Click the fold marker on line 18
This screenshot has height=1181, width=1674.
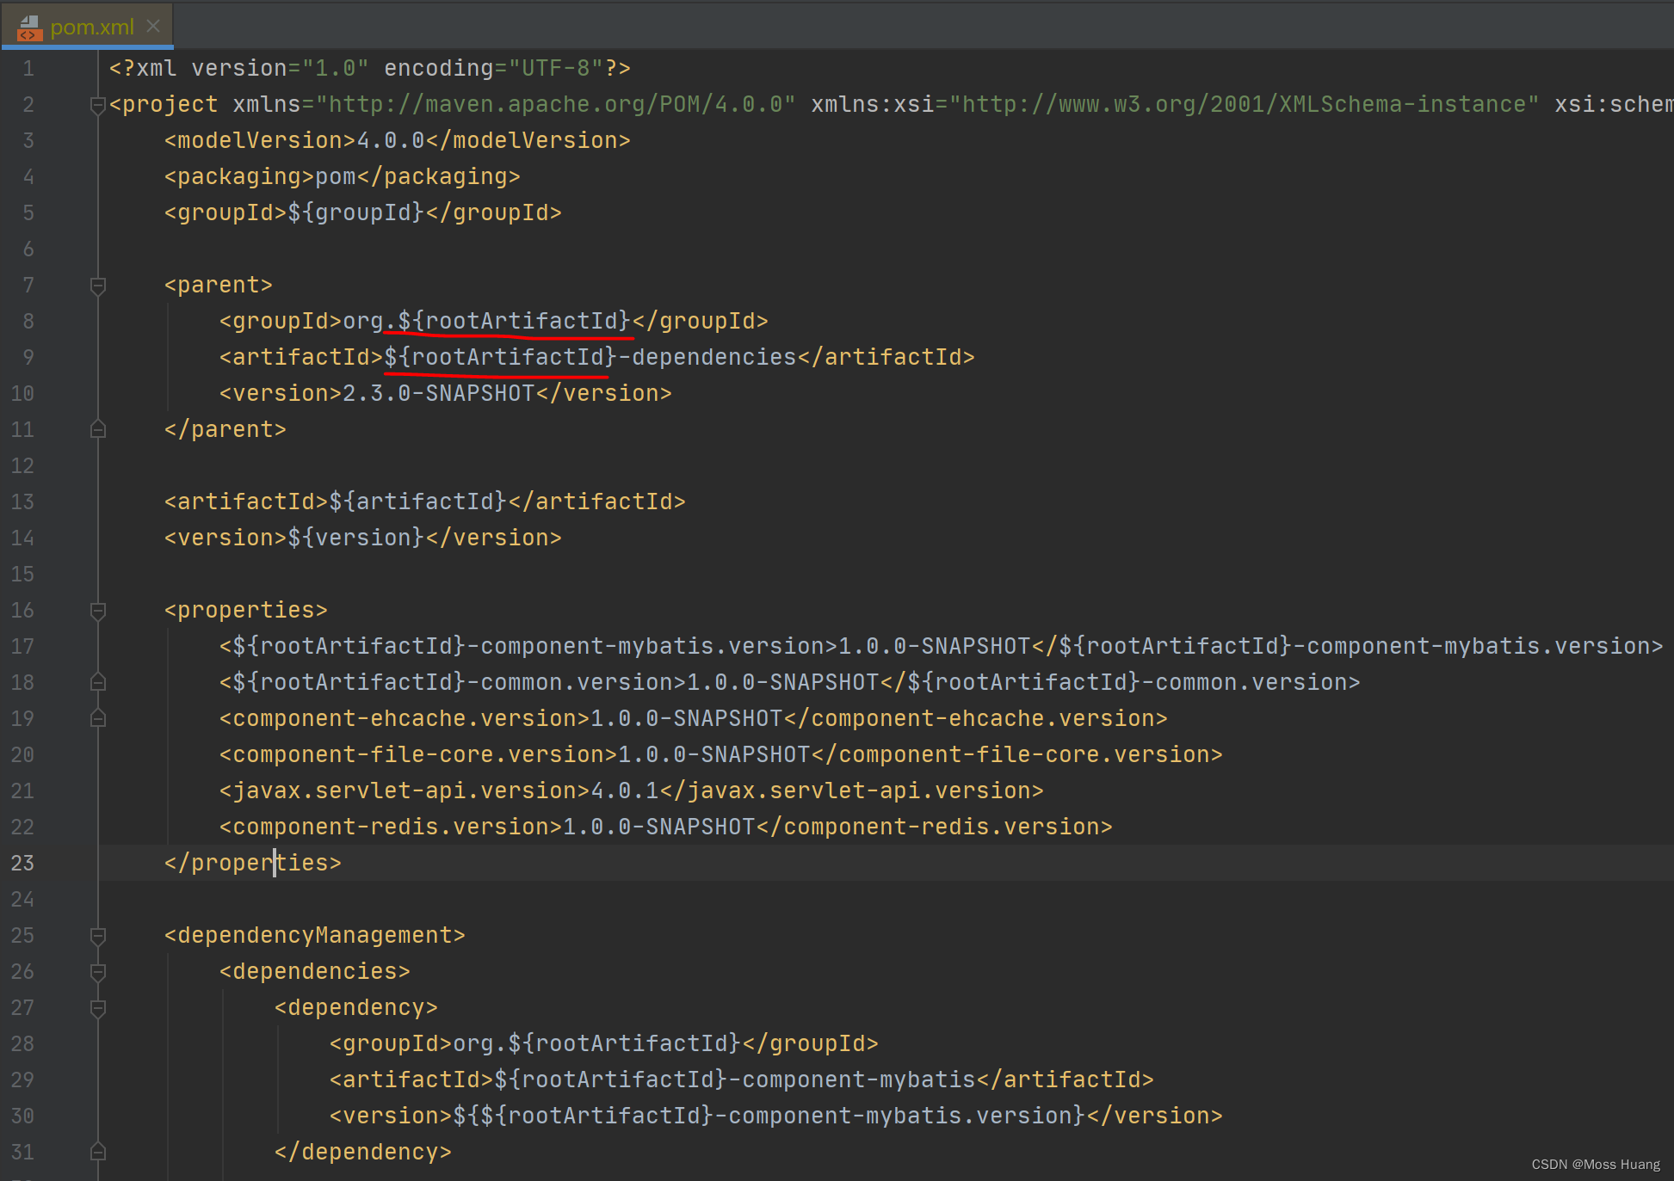pos(98,682)
